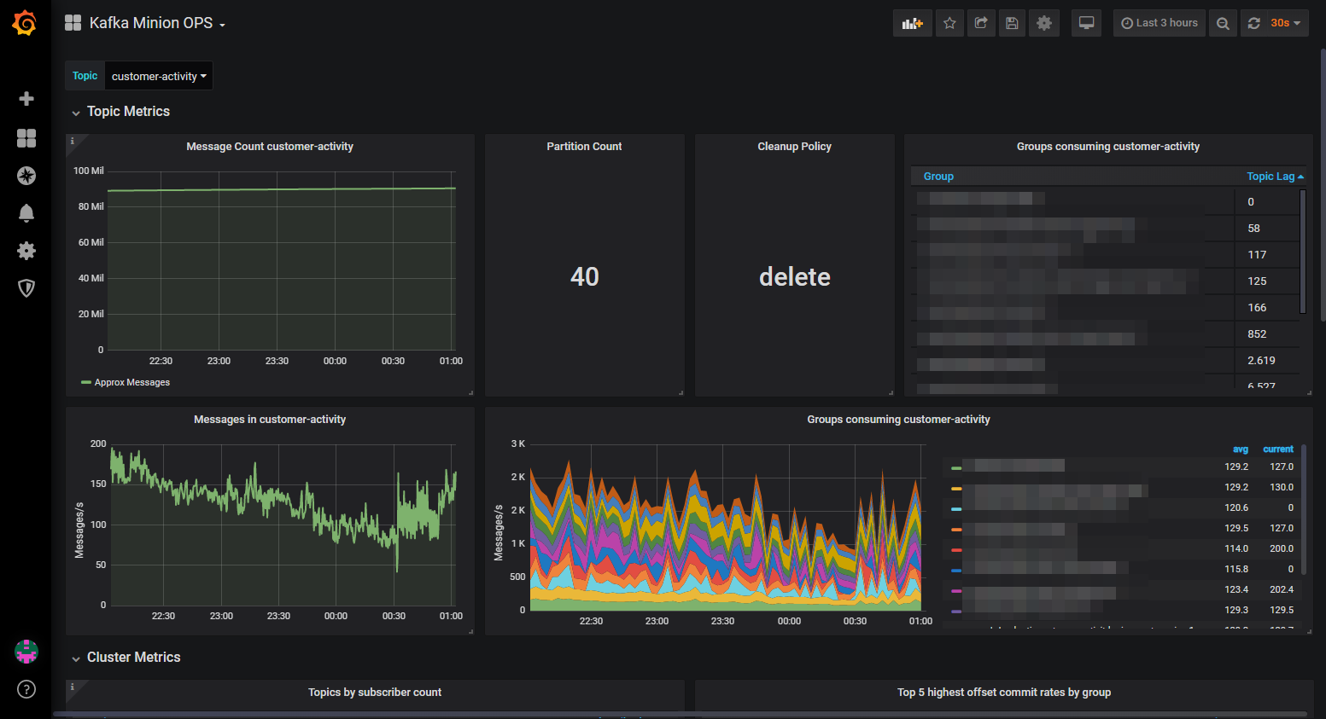Viewport: 1326px width, 719px height.
Task: Open the Server Admin shield icon
Action: [x=26, y=288]
